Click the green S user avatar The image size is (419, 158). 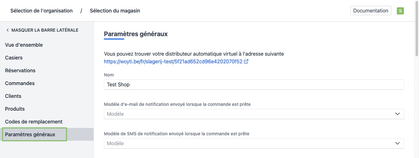pyautogui.click(x=400, y=11)
